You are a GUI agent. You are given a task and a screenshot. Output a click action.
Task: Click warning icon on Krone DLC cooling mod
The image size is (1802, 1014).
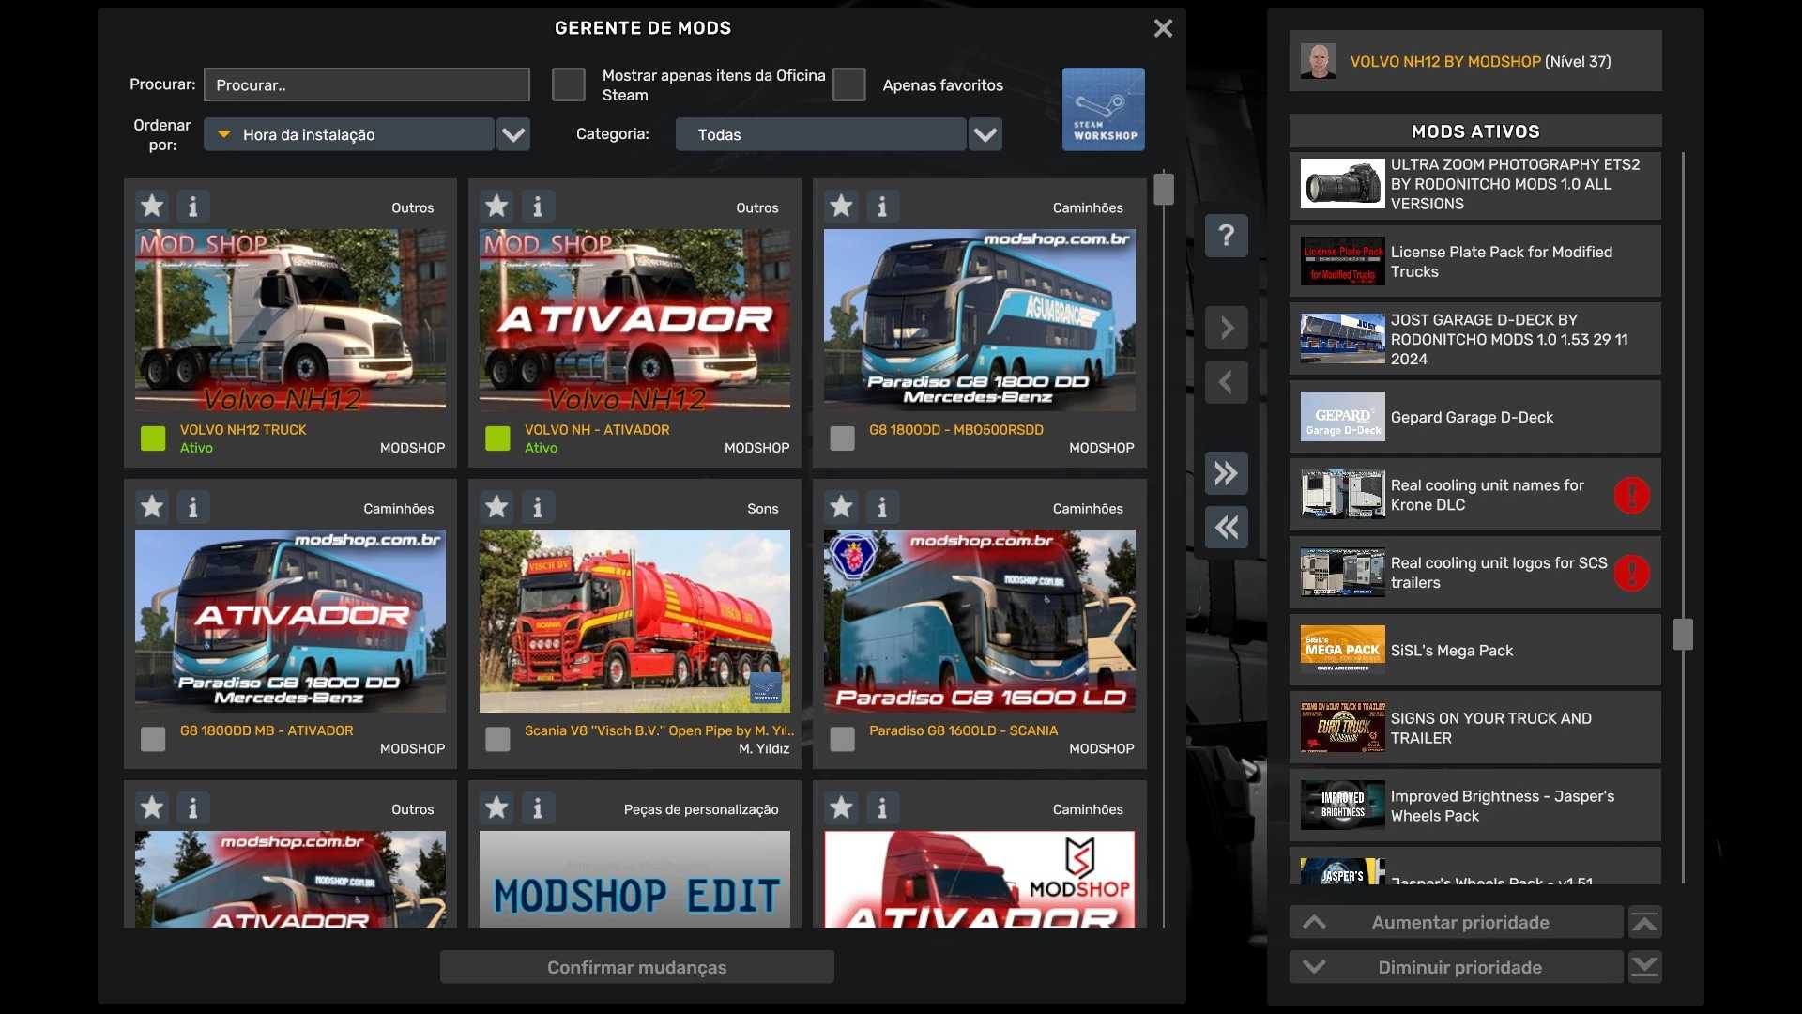click(1631, 495)
